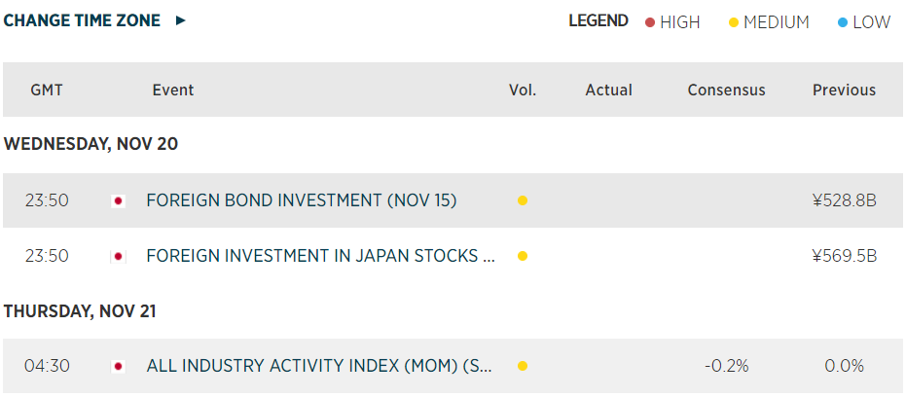Screen dimensions: 906x398
Task: Filter by HIGH volatility label
Action: tap(679, 22)
